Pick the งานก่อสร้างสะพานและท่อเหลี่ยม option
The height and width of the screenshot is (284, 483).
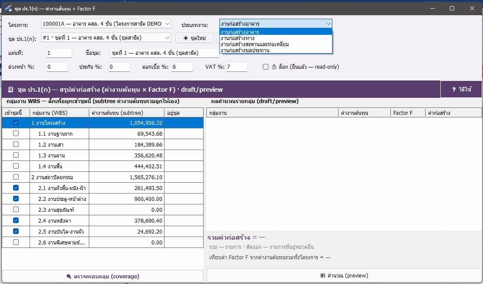click(276, 44)
